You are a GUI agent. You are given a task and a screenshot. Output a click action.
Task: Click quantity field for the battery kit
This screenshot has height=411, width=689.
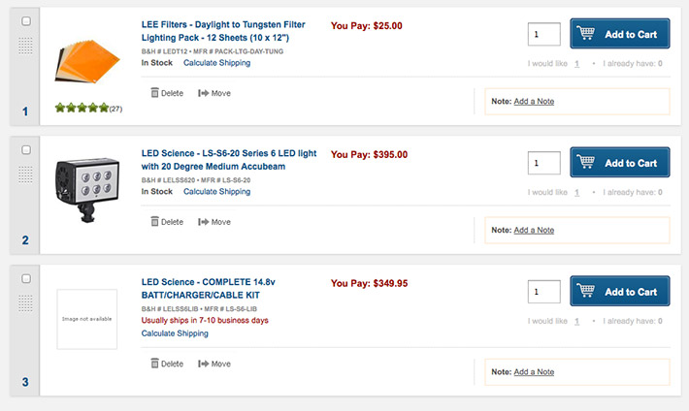(544, 292)
